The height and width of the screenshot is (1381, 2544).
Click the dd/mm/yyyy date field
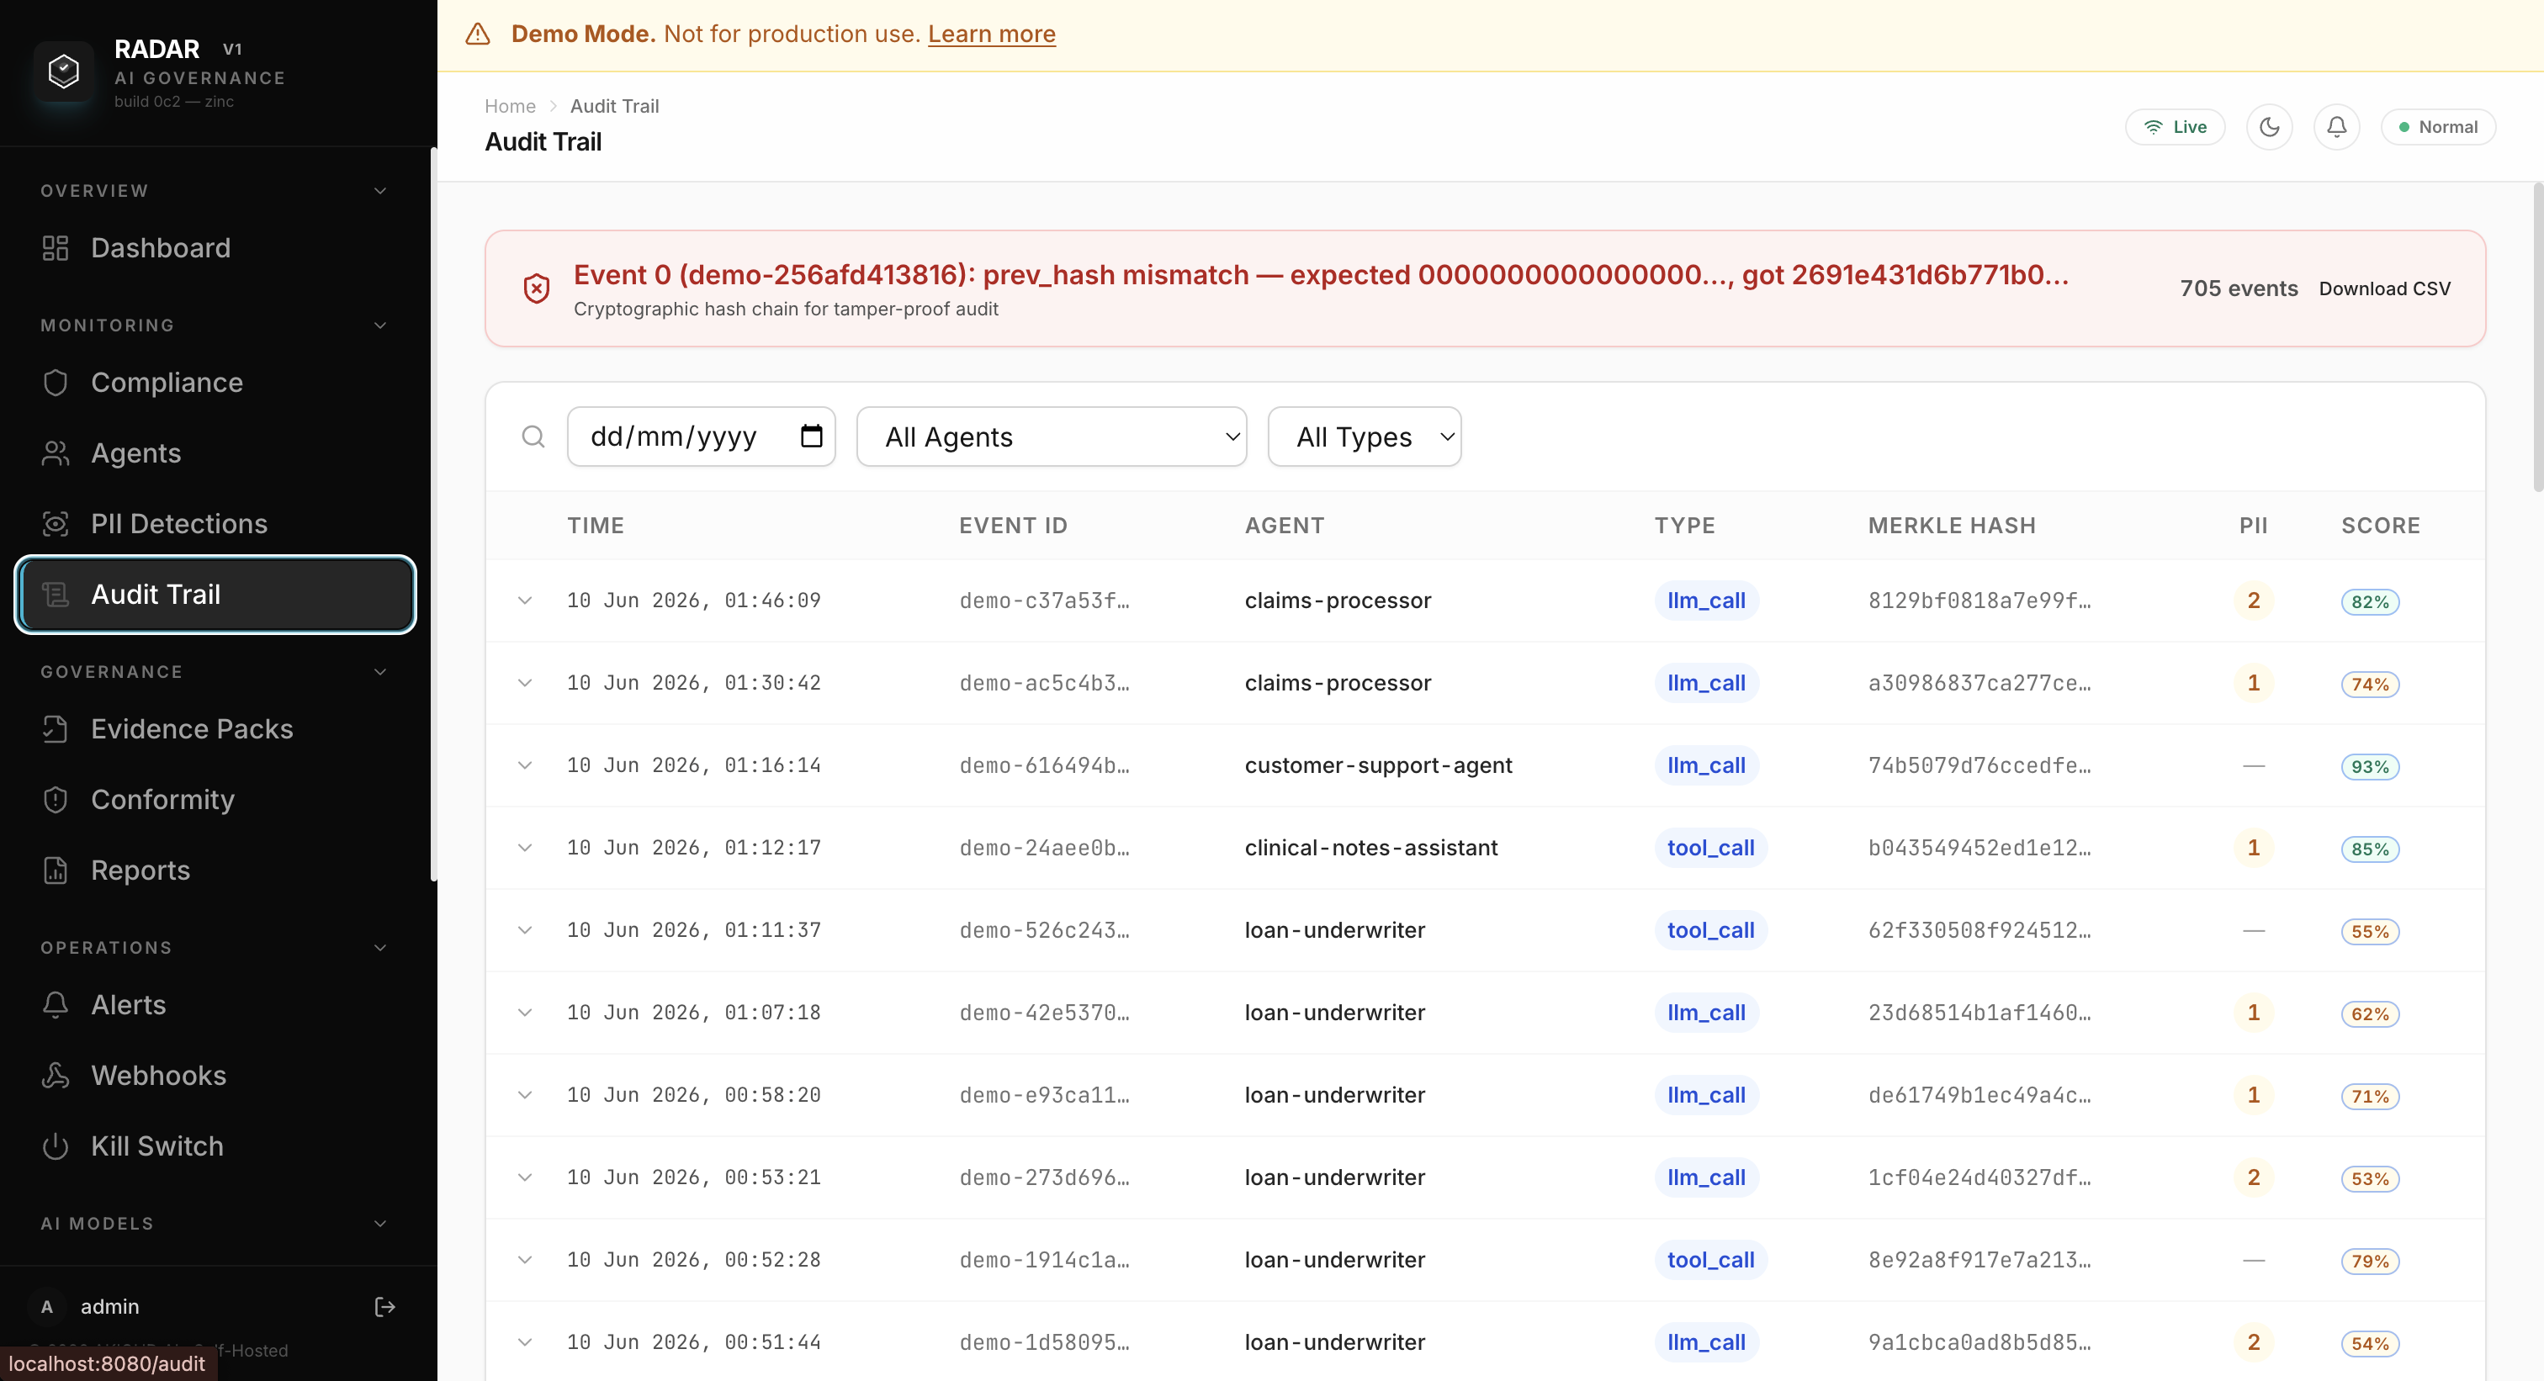(701, 437)
